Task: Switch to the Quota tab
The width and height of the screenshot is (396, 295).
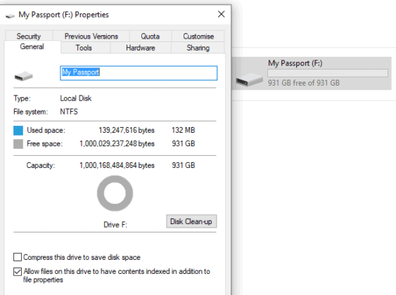Action: 151,36
